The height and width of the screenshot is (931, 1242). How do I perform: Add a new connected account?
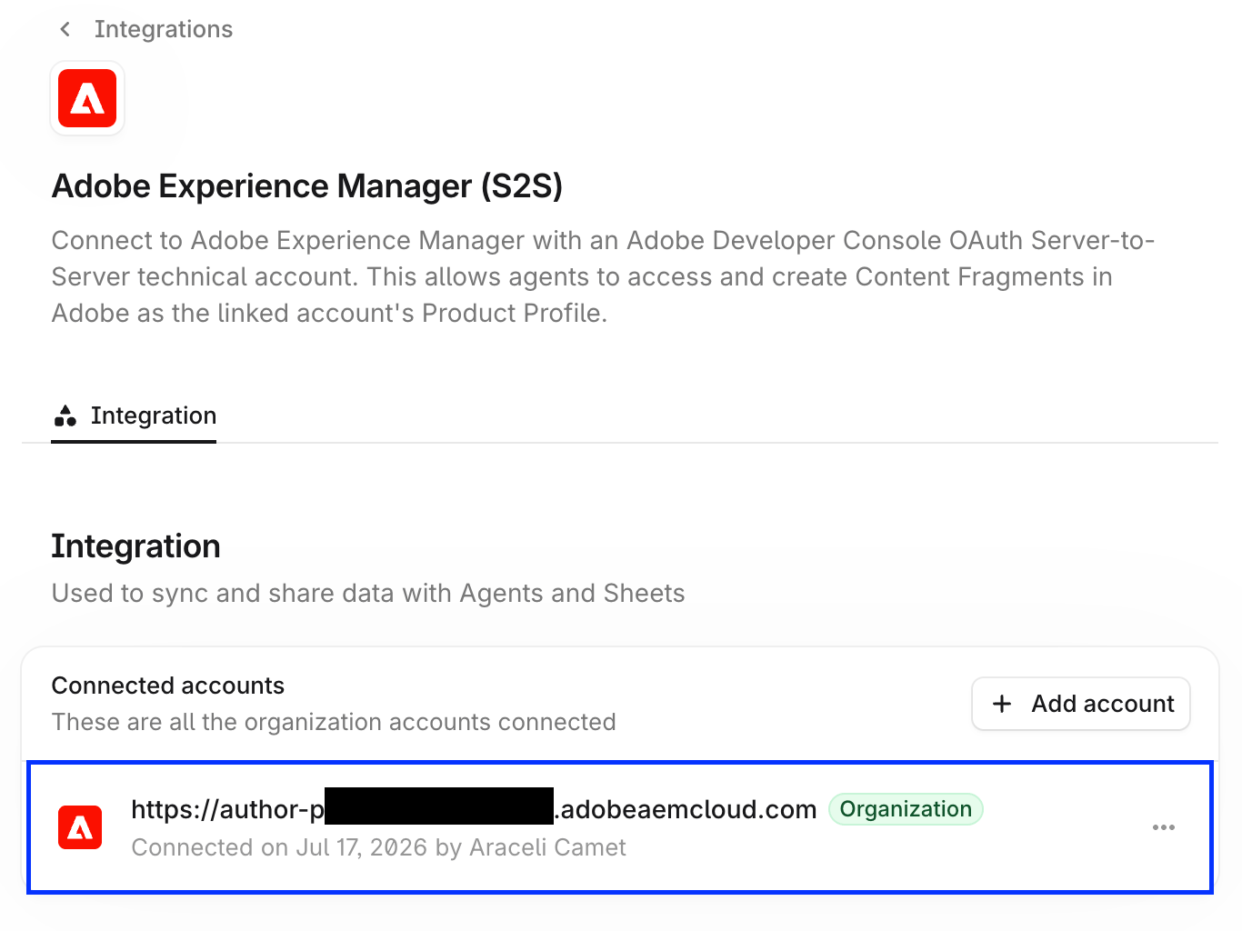click(1081, 704)
